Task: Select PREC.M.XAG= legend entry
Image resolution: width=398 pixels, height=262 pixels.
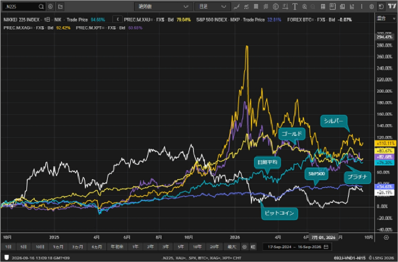Action: pos(37,28)
